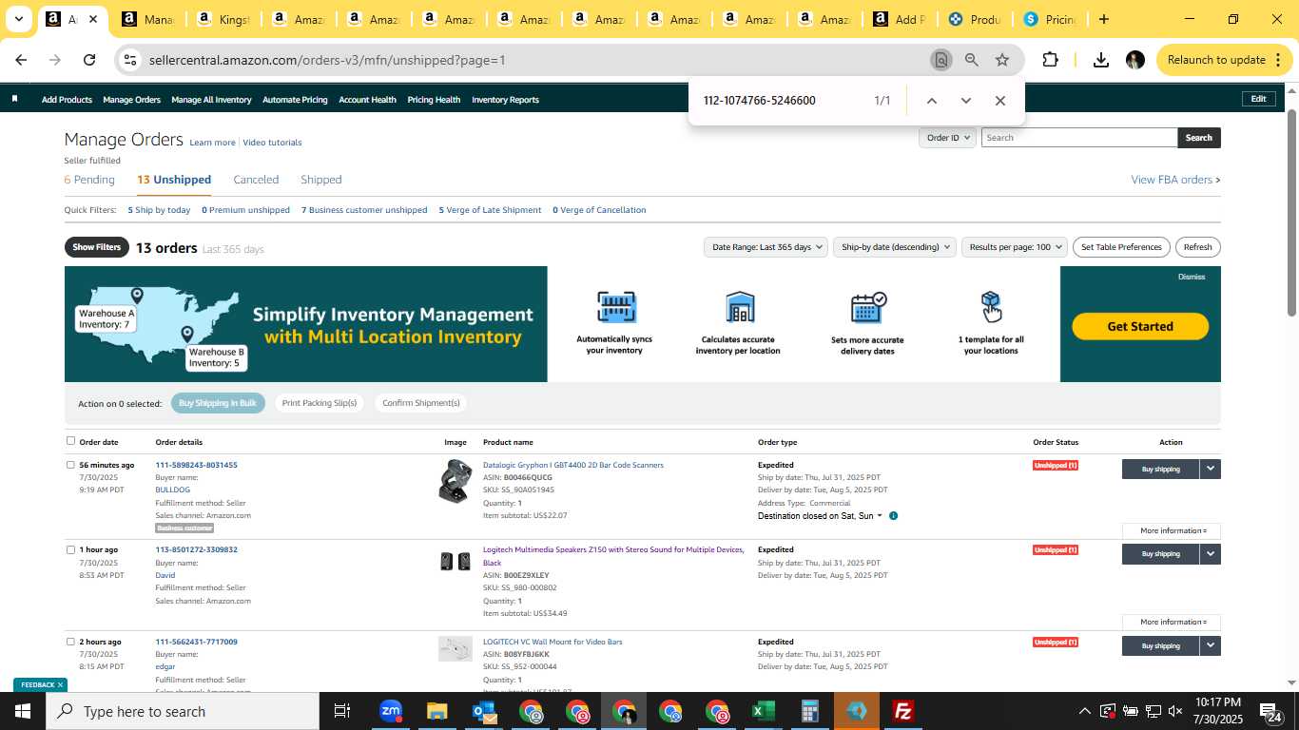The image size is (1299, 730).
Task: Click Set Table Preferences button
Action: (x=1121, y=247)
